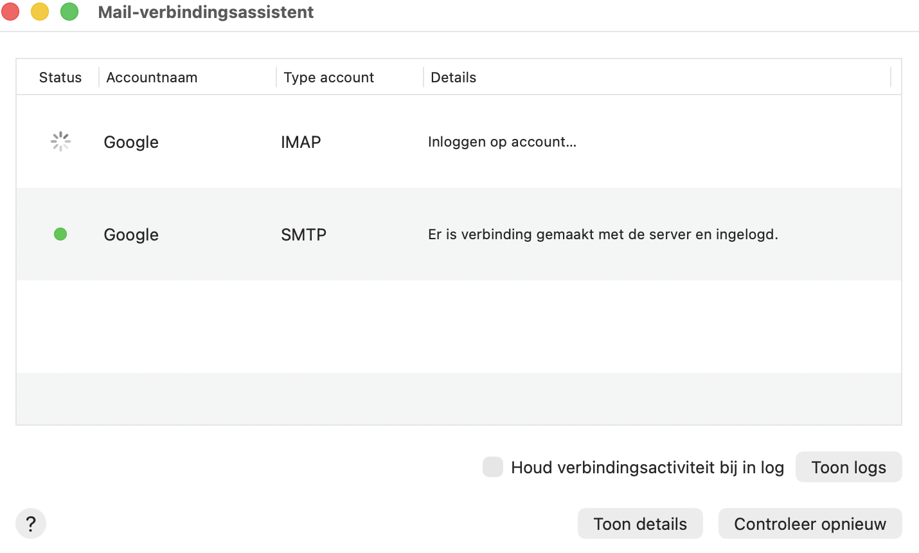Click the divider after the Type account column
The height and width of the screenshot is (553, 919).
[x=423, y=77]
